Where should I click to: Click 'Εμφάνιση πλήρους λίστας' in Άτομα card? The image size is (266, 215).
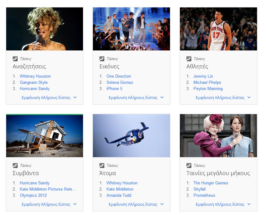pyautogui.click(x=133, y=204)
